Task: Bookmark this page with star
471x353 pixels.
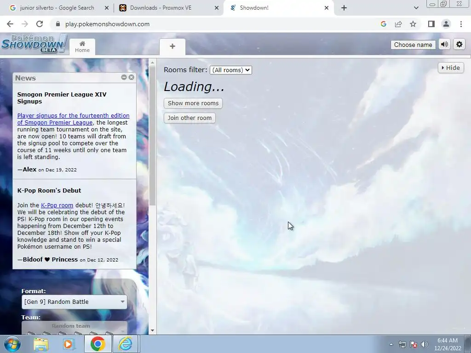Action: pos(413,24)
